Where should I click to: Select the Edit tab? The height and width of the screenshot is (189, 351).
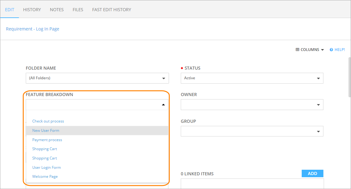10,10
